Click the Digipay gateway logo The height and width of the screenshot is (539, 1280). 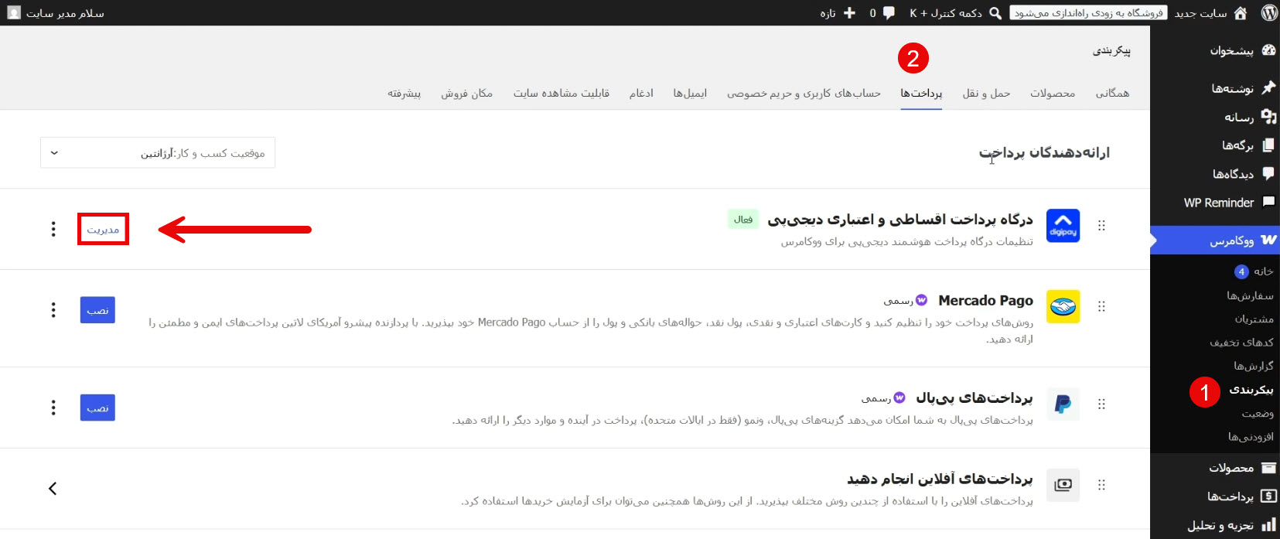point(1063,225)
